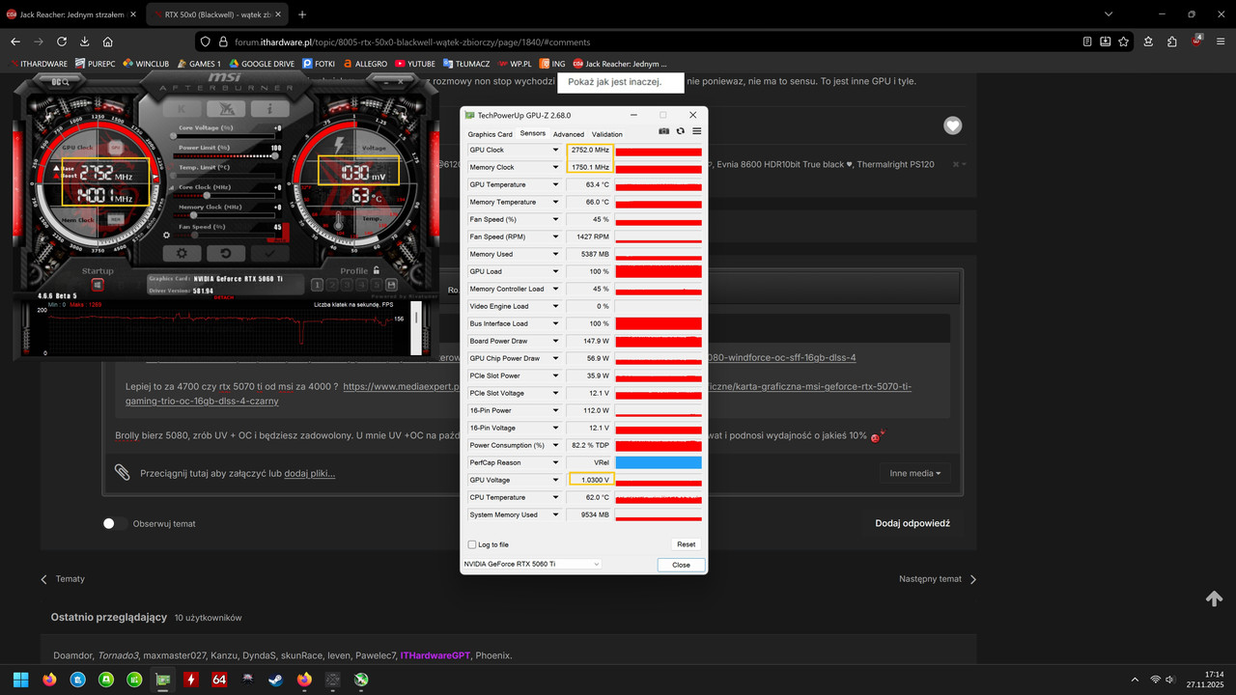The height and width of the screenshot is (695, 1236).
Task: Open the Inne media dropdown
Action: tap(914, 473)
